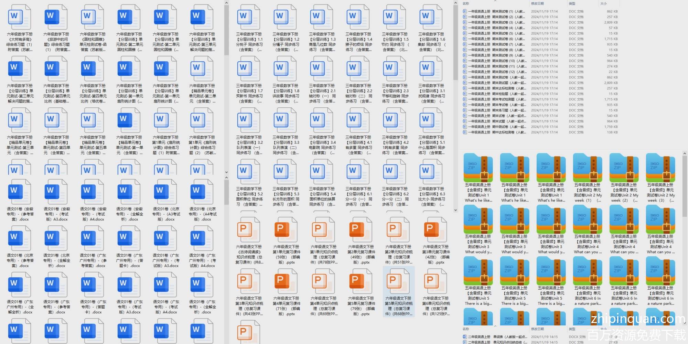
Task: Select the 3.4 电影院 Word file icon
Action: tap(322, 120)
